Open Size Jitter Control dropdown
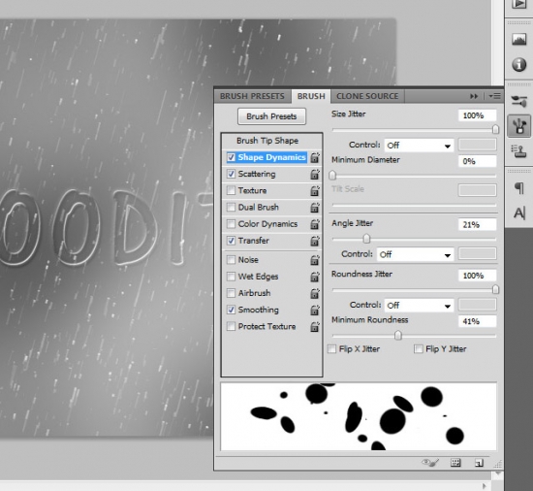 pos(419,146)
